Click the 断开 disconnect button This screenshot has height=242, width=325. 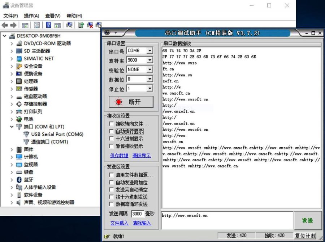click(131, 102)
